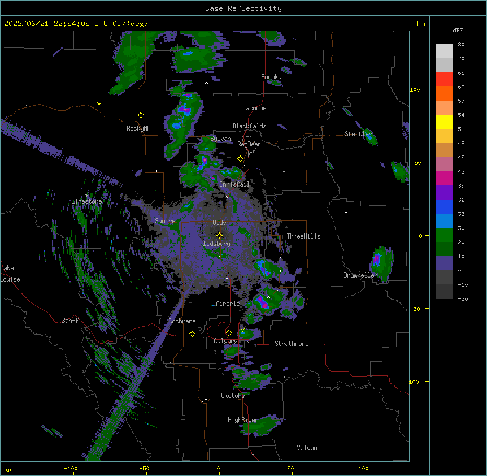Click the dark blue swatch between 36 and 33

pyautogui.click(x=444, y=206)
